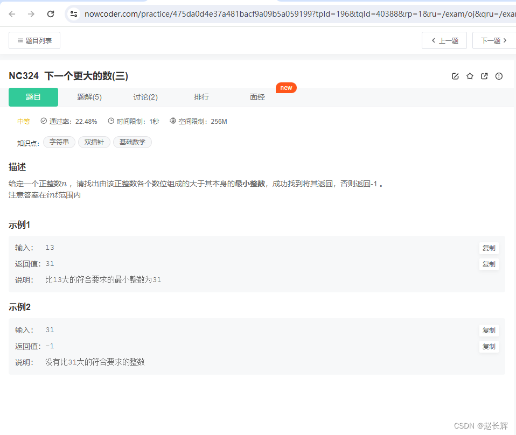This screenshot has width=516, height=435.
Task: Open site information icon in address bar
Action: click(73, 13)
